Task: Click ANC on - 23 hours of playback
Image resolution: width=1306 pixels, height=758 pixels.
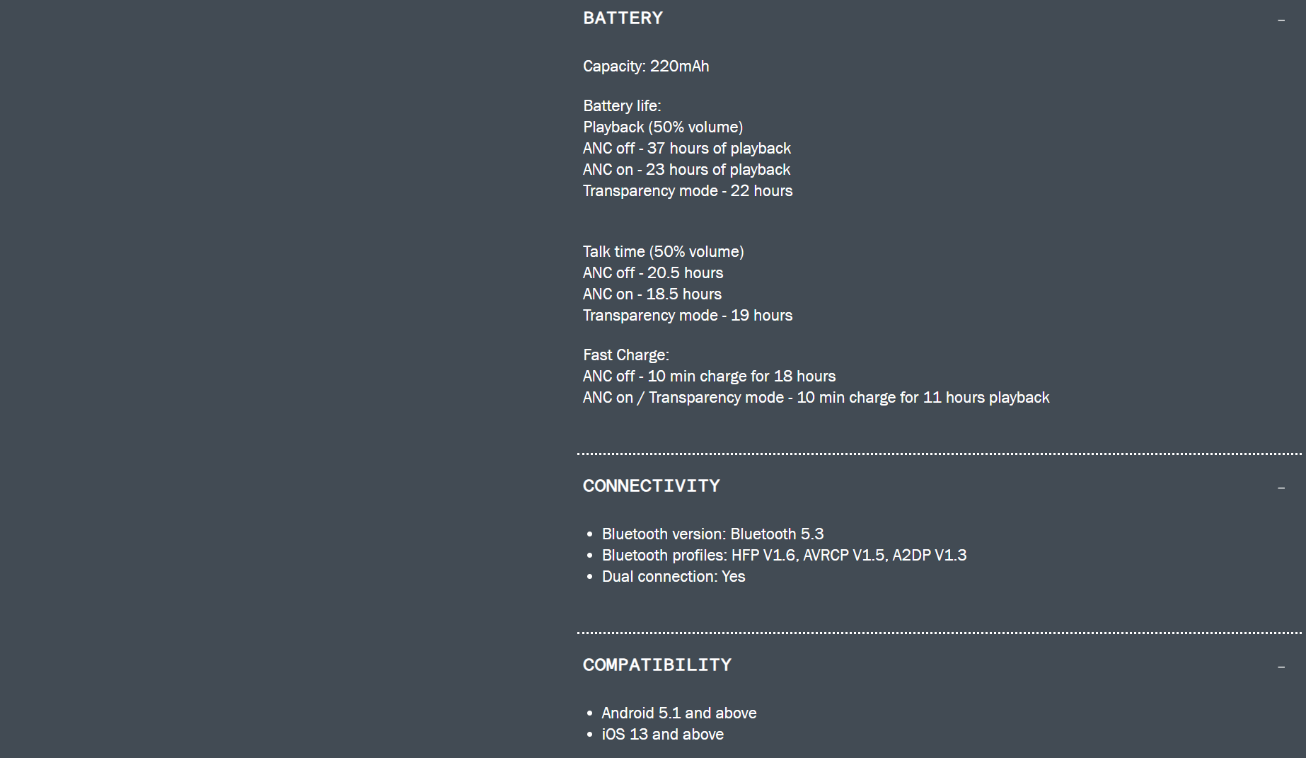Action: click(686, 170)
